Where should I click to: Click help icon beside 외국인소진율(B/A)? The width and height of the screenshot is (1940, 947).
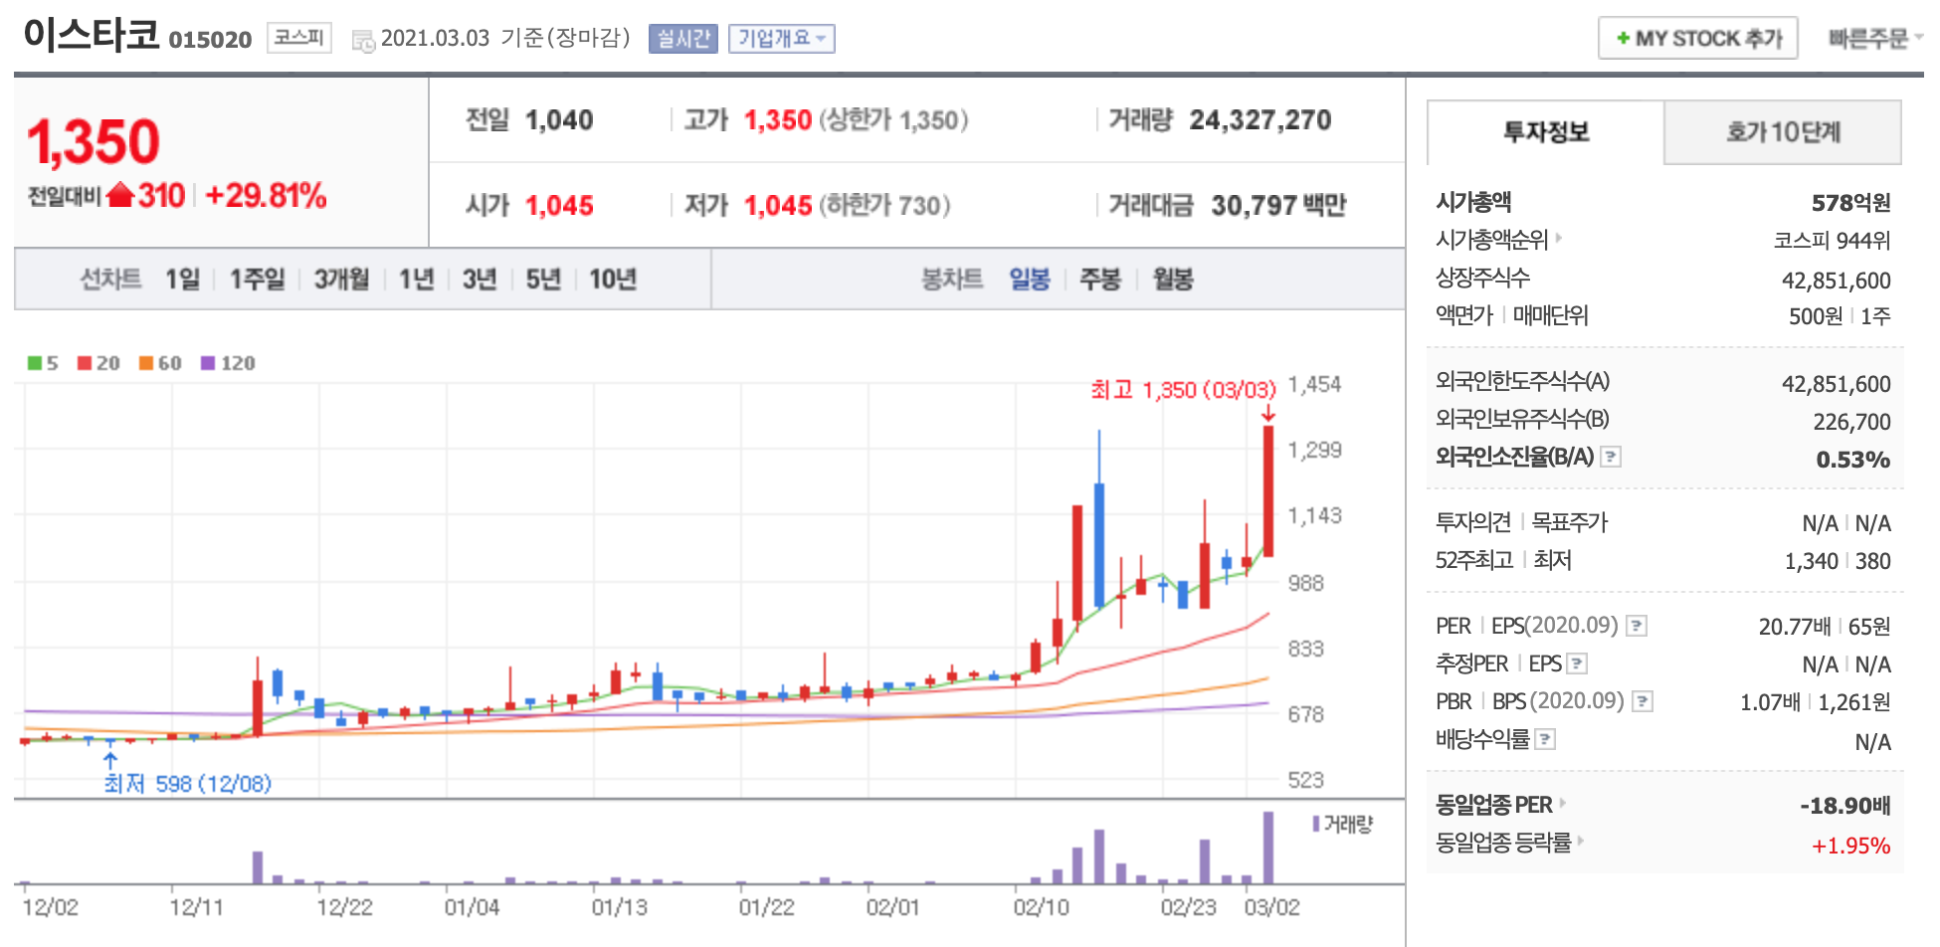[1611, 457]
